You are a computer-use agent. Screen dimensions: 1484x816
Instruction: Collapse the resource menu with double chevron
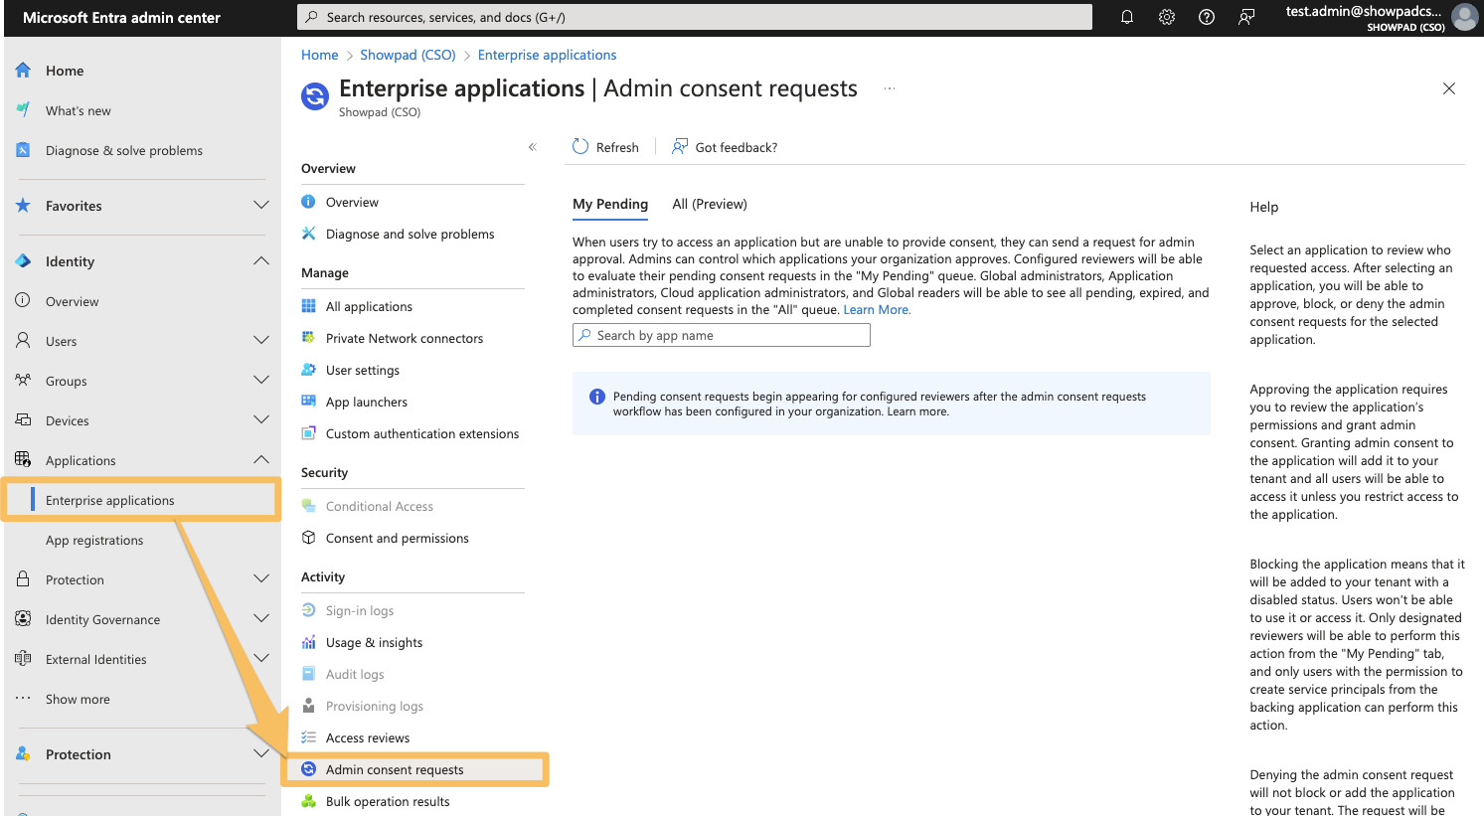coord(533,147)
